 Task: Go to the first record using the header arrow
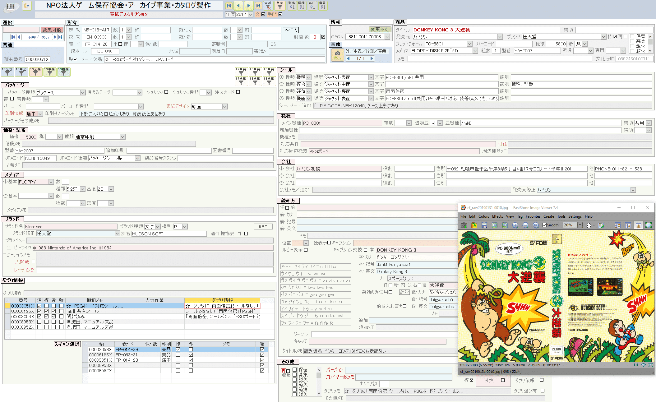(229, 5)
